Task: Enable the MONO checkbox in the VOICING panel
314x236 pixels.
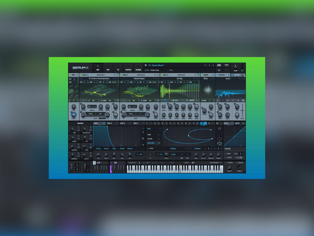Action: 226,154
